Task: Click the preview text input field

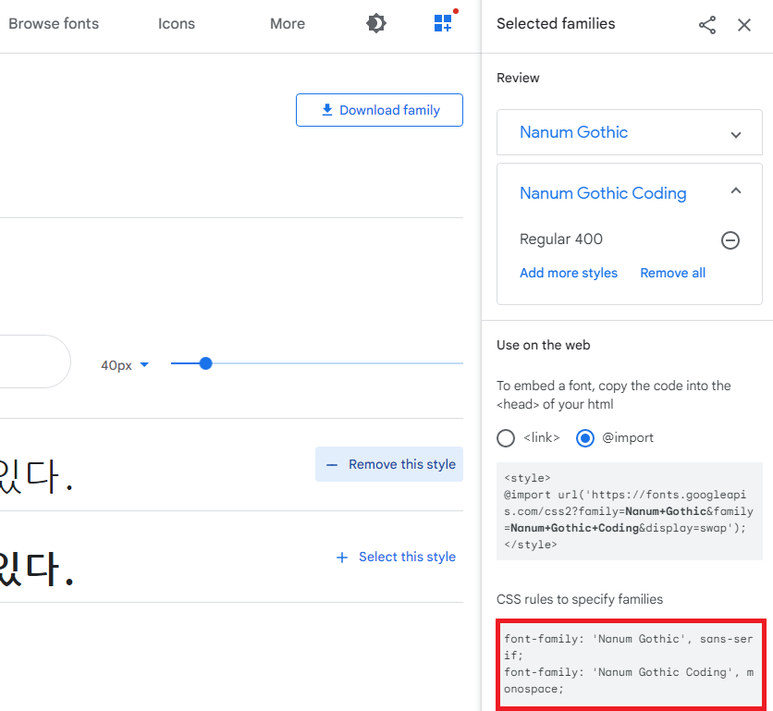Action: [x=34, y=362]
